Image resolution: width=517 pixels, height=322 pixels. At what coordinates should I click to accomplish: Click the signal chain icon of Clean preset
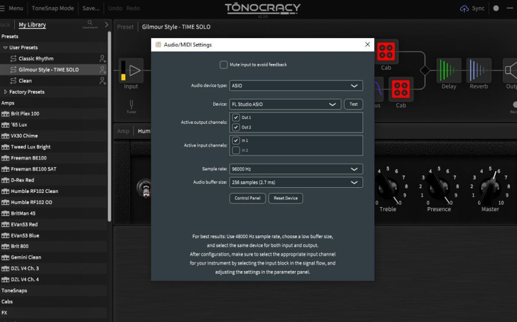point(13,81)
